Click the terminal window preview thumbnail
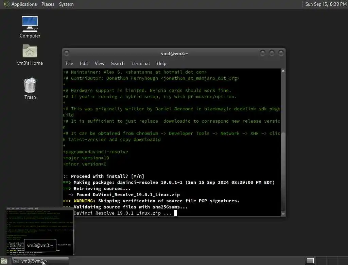The height and width of the screenshot is (265, 348). click(x=40, y=231)
